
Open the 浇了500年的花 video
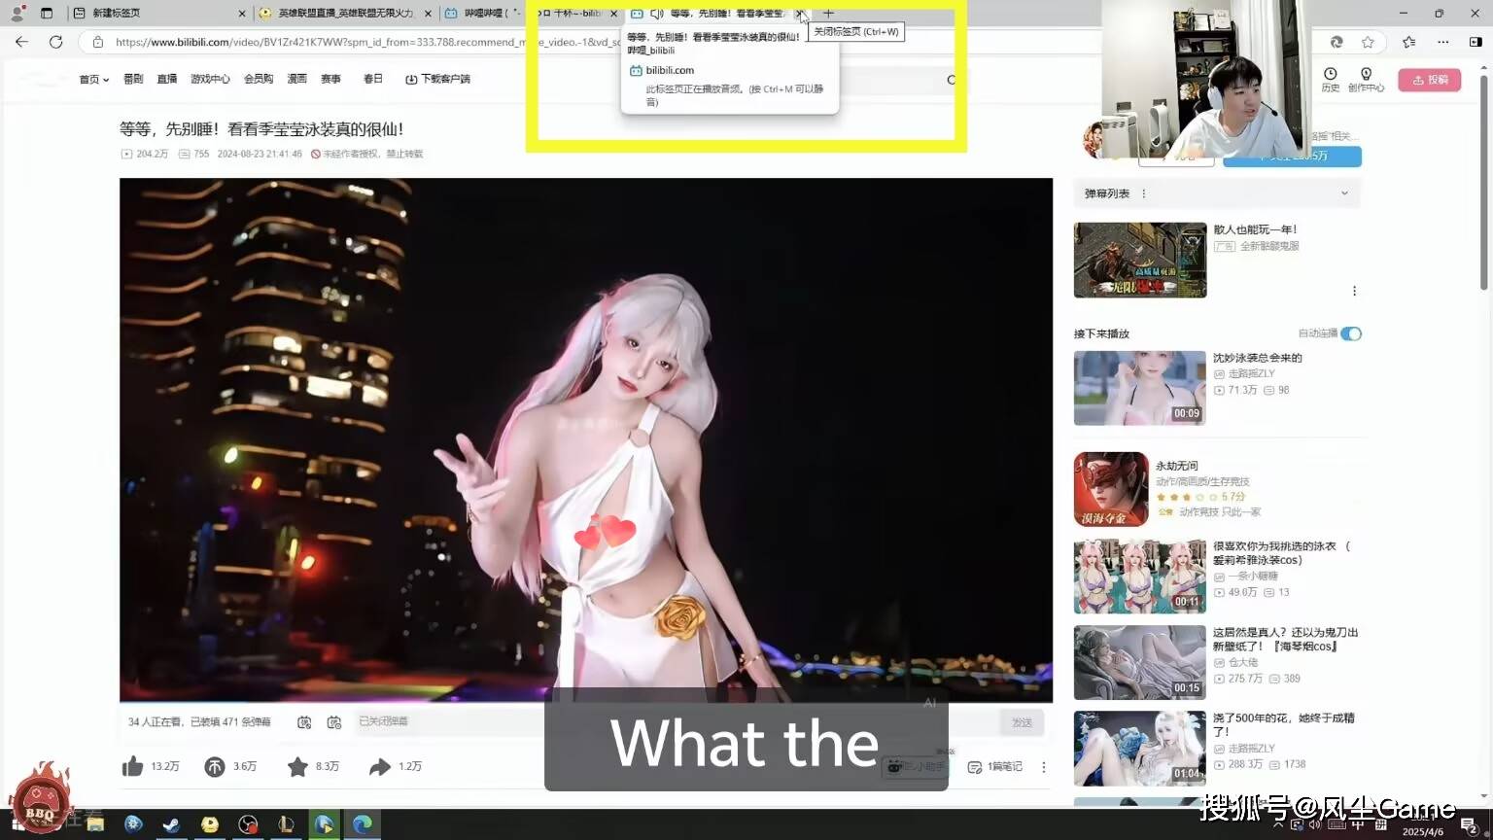coord(1140,748)
